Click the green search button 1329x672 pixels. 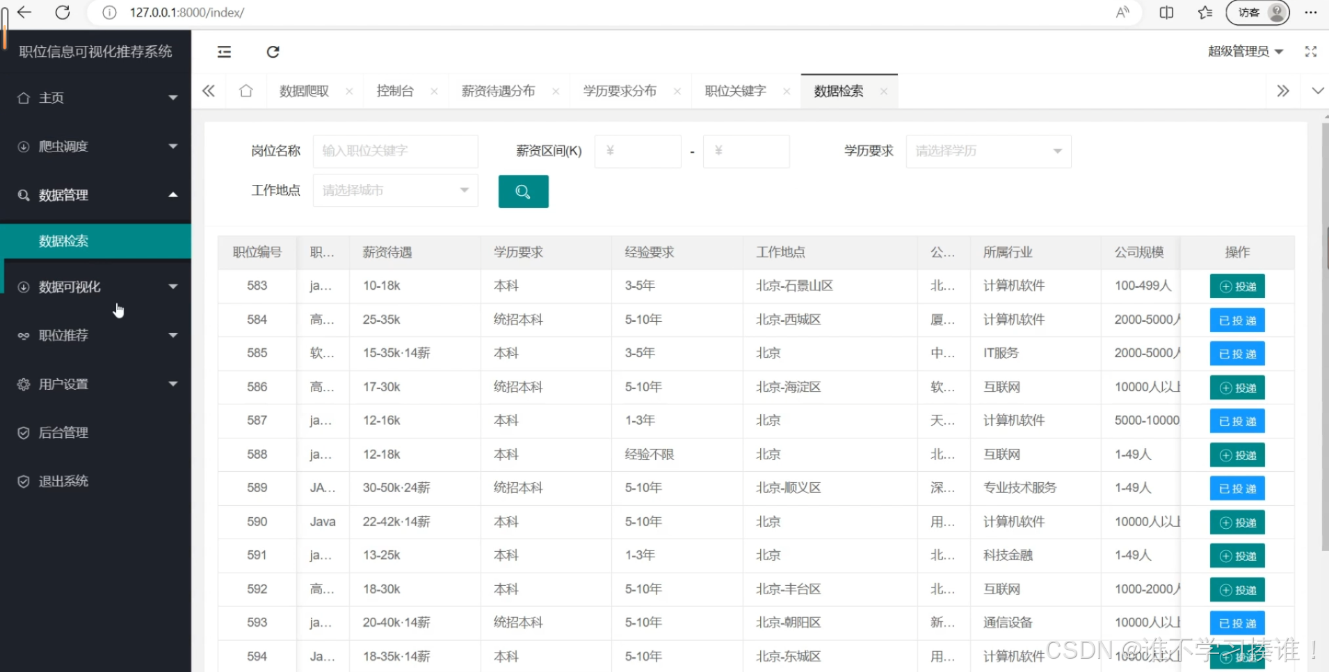(x=523, y=191)
